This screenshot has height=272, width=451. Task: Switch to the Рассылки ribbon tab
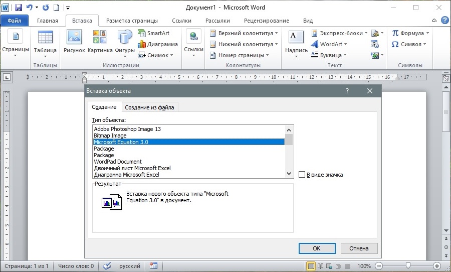click(218, 21)
